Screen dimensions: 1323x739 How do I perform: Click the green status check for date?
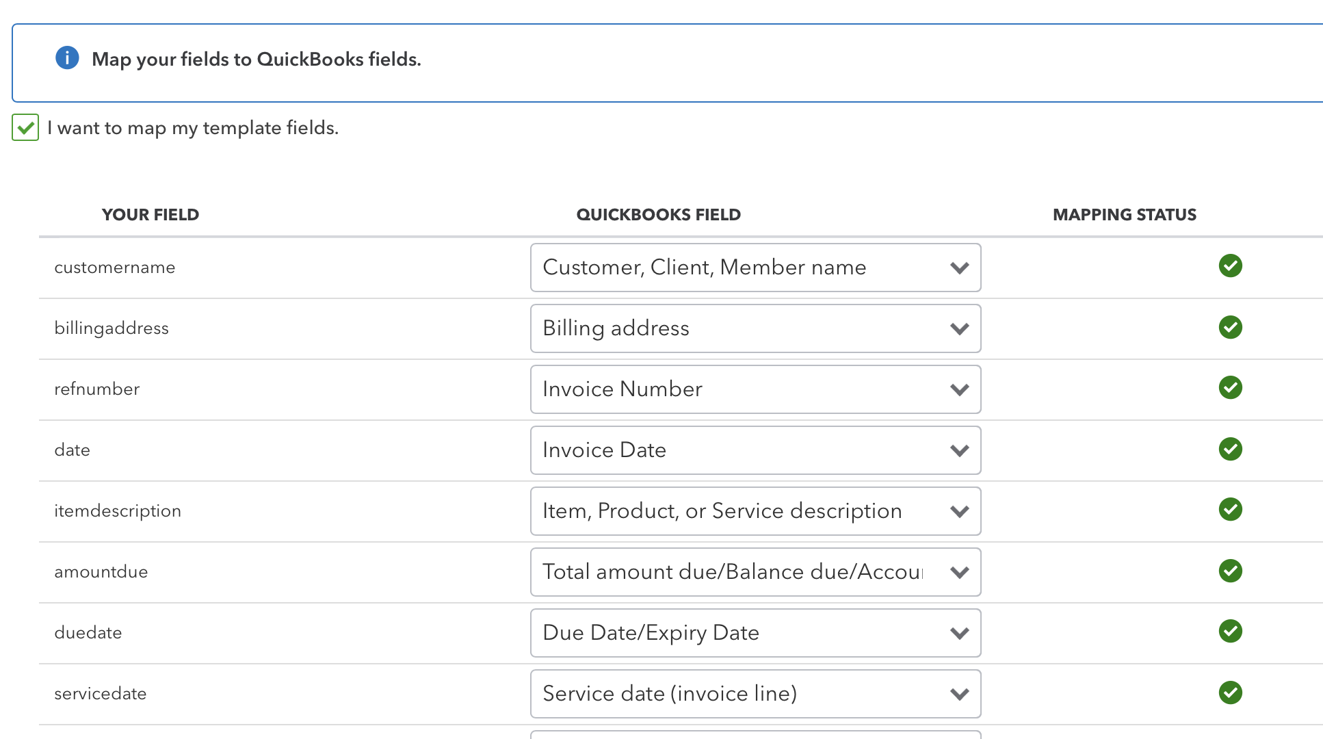click(1230, 449)
